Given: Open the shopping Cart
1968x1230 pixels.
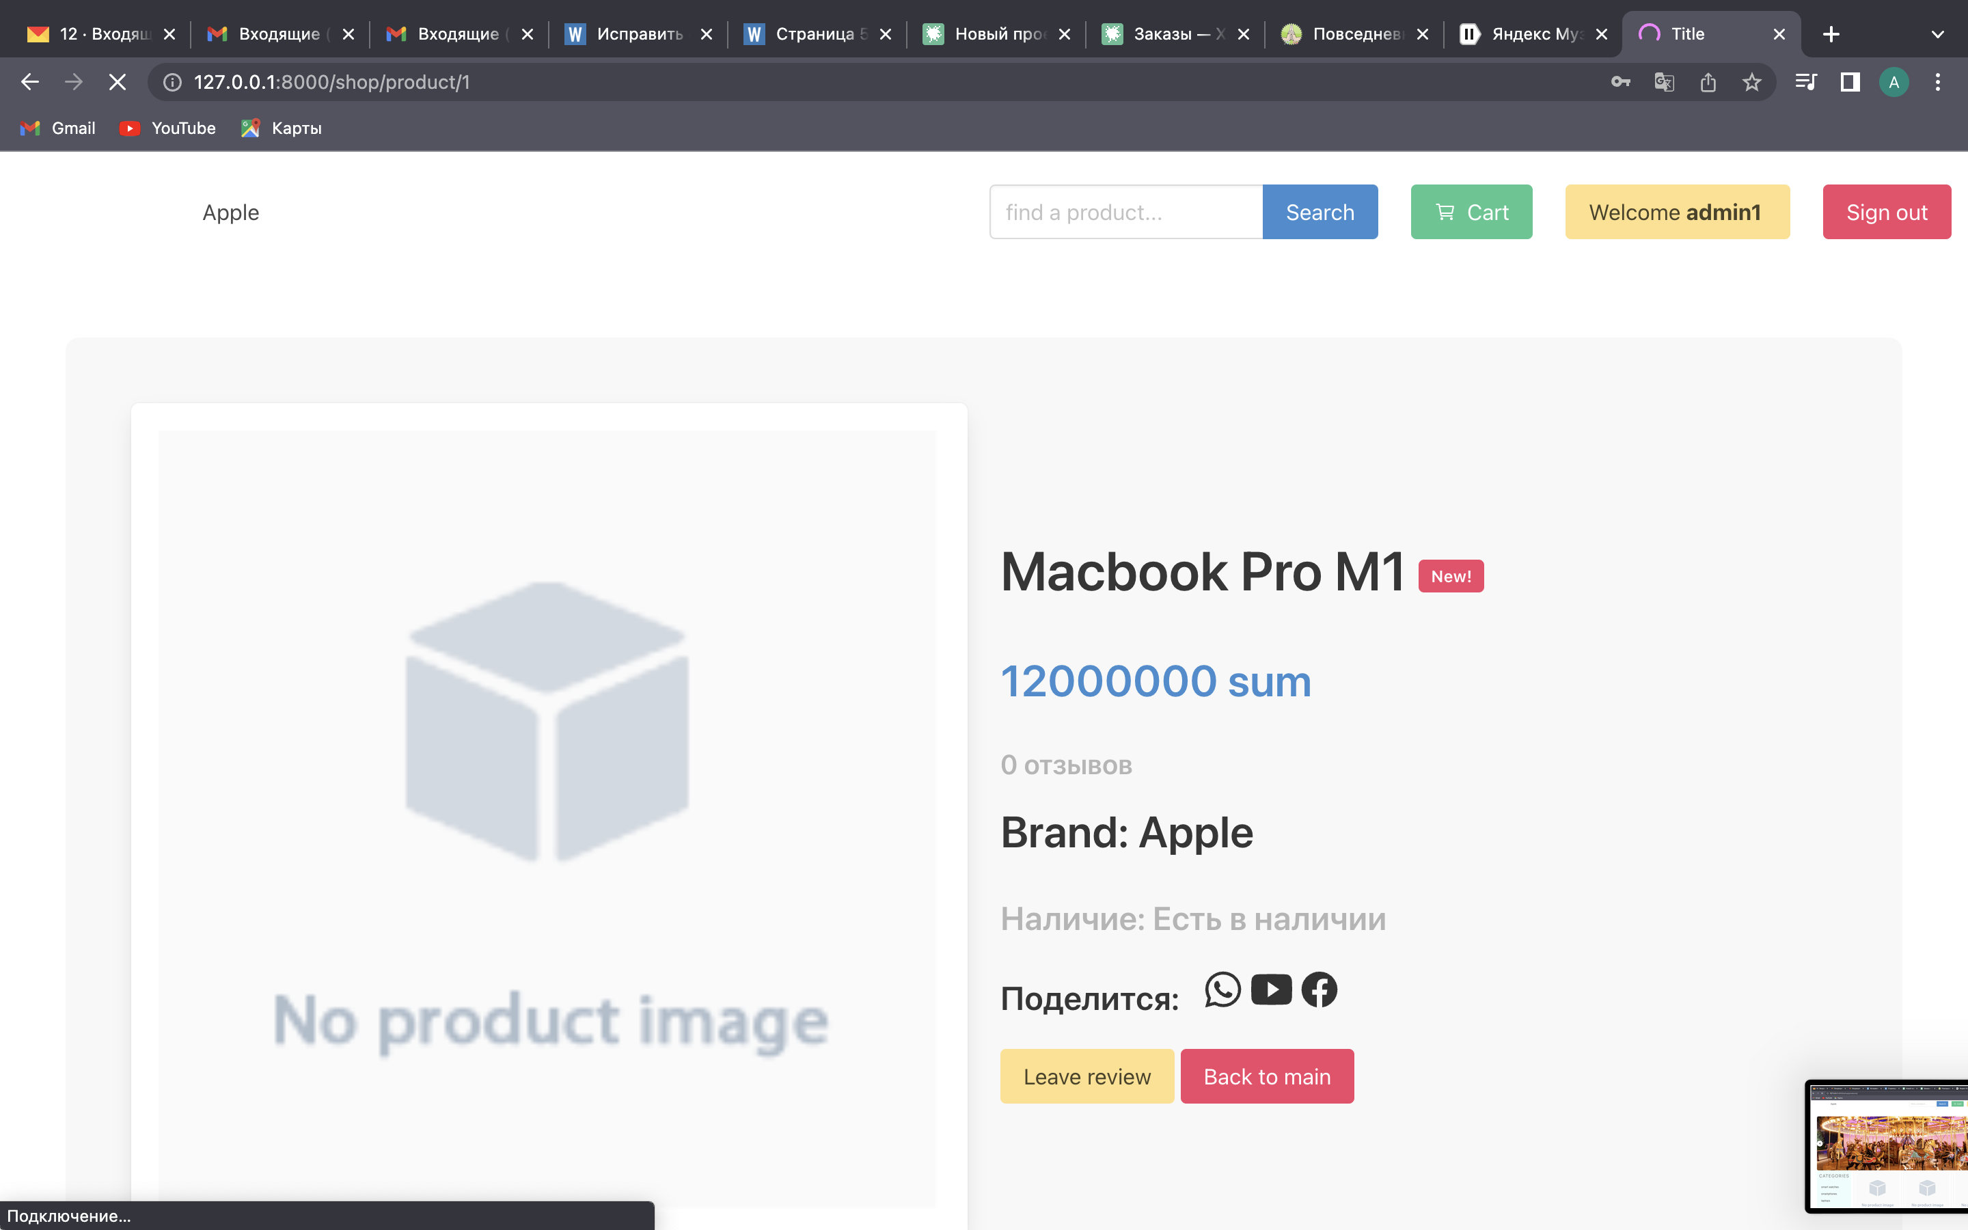Looking at the screenshot, I should (x=1471, y=212).
